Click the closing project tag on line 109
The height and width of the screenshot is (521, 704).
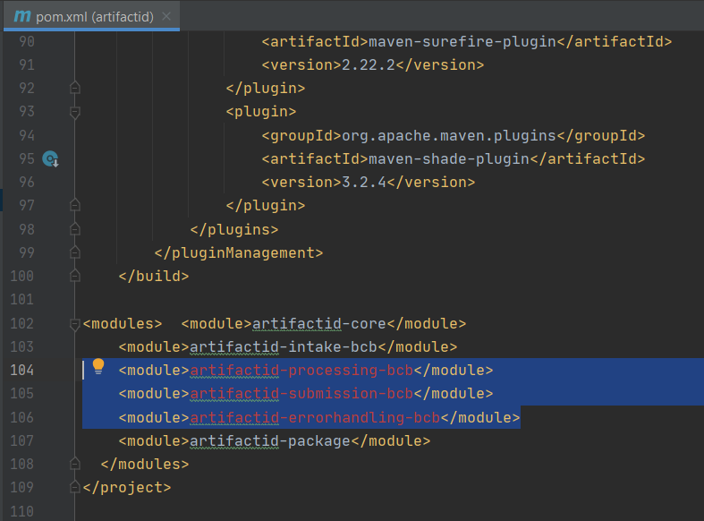click(127, 487)
